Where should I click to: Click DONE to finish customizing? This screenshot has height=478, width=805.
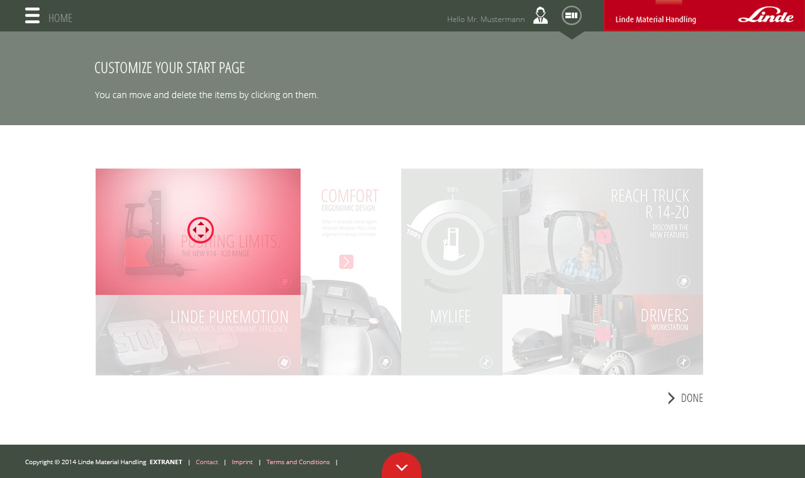(x=692, y=398)
